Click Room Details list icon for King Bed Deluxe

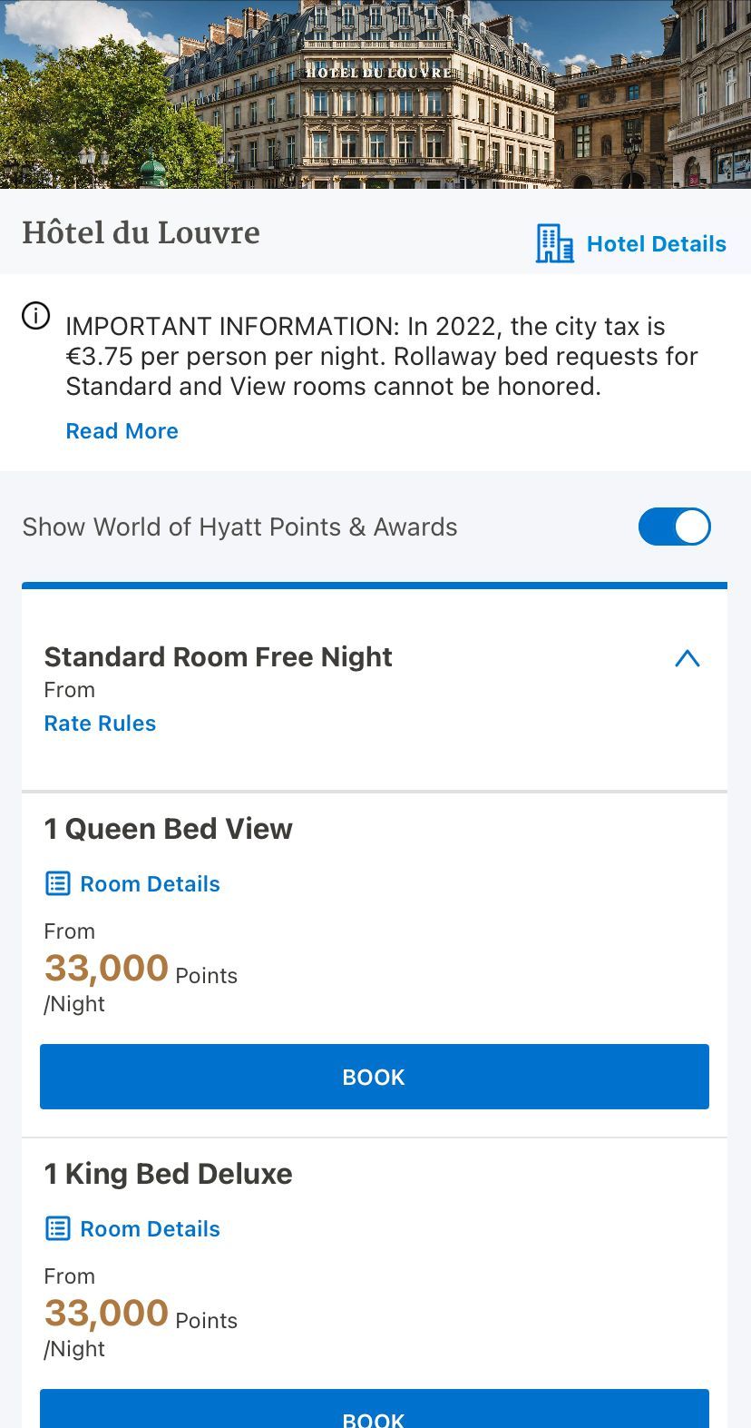[57, 1228]
